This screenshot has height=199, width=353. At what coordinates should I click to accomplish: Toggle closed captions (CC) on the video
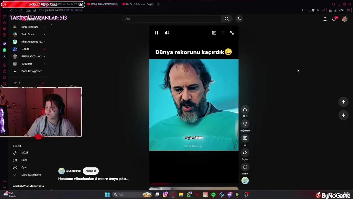214,33
